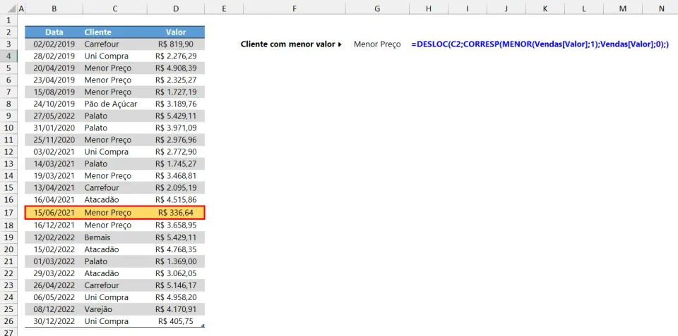Click the Varejão client cell
Viewport: 678px width, 336px height.
point(115,309)
